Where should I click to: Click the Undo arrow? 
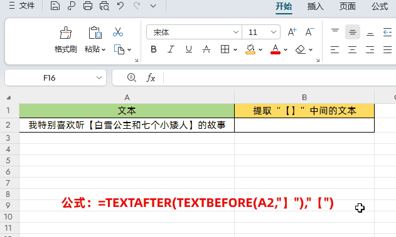(x=120, y=6)
